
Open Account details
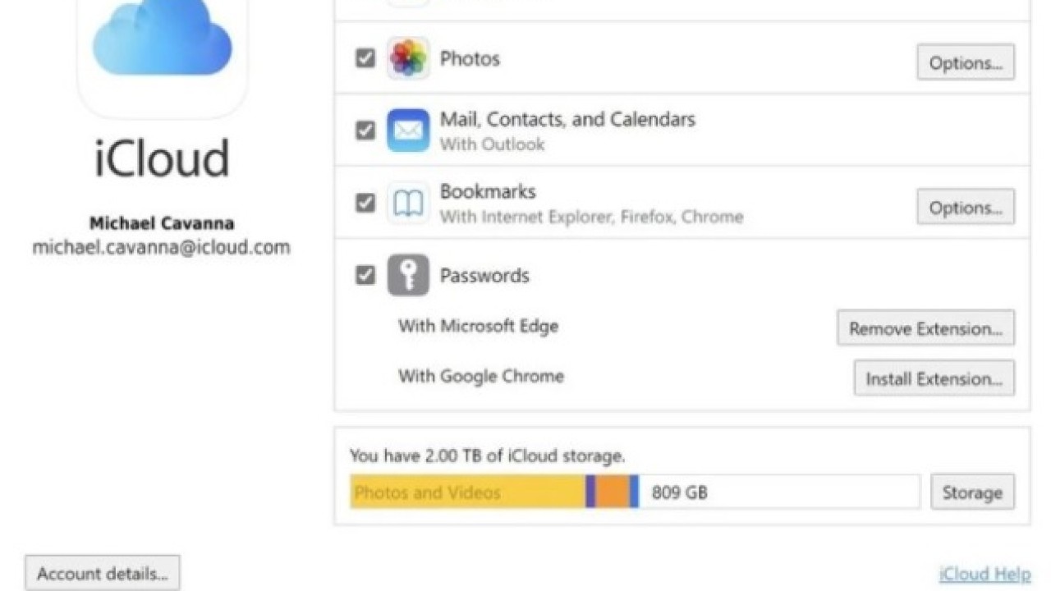tap(103, 574)
